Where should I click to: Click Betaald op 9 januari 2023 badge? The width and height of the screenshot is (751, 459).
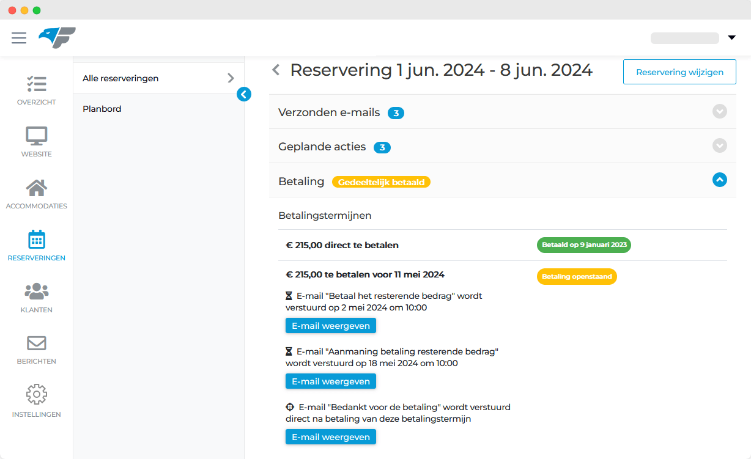[584, 245]
